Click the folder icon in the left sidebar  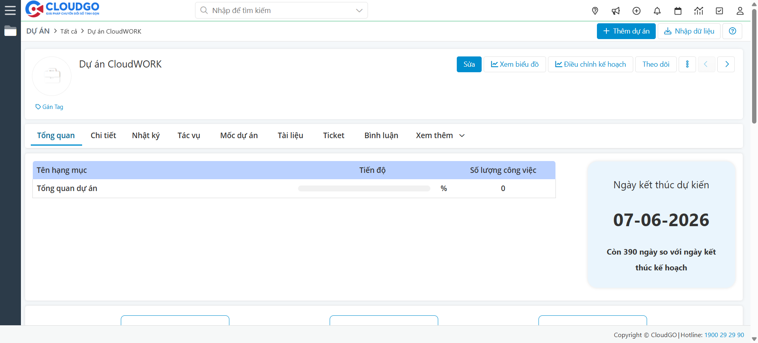10,31
